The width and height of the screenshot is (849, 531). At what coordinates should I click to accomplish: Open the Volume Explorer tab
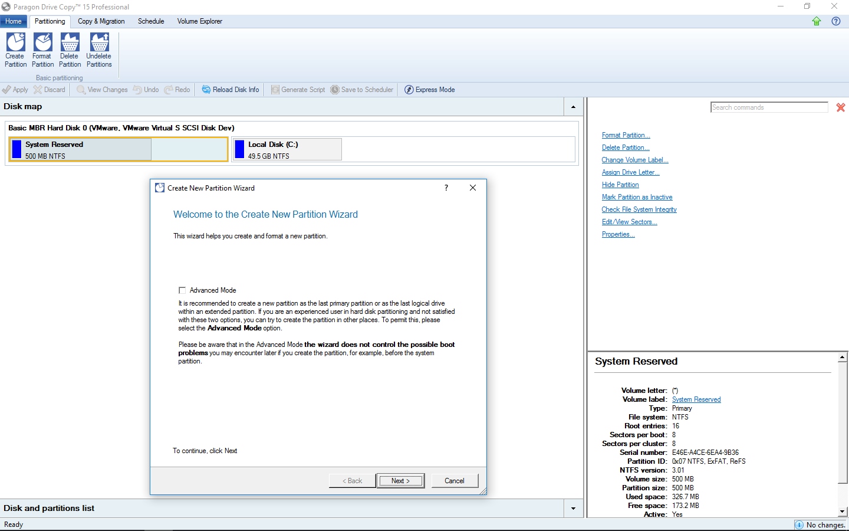200,21
